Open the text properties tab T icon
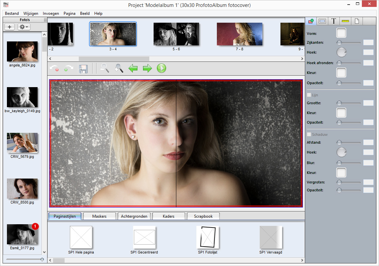This screenshot has width=379, height=266. (x=334, y=21)
